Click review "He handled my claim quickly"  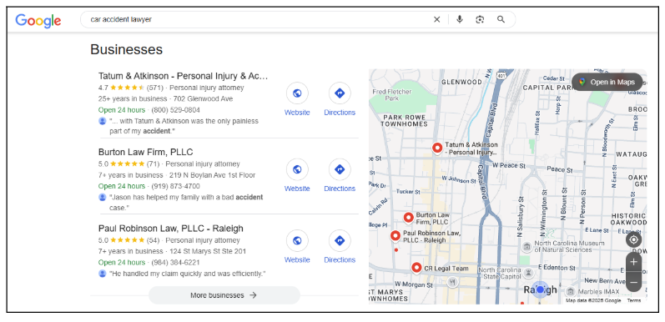(x=188, y=274)
